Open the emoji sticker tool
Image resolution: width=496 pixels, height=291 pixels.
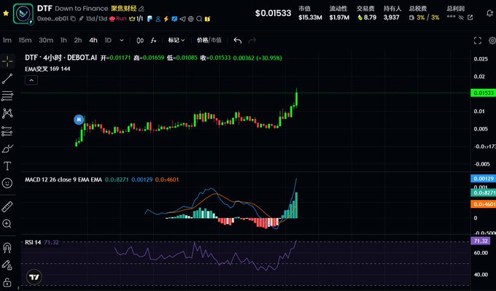coord(7,183)
